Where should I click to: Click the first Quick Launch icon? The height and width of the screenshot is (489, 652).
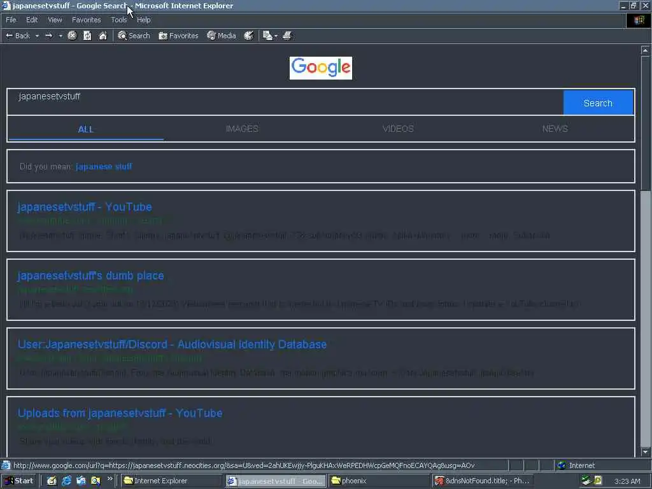(x=52, y=481)
